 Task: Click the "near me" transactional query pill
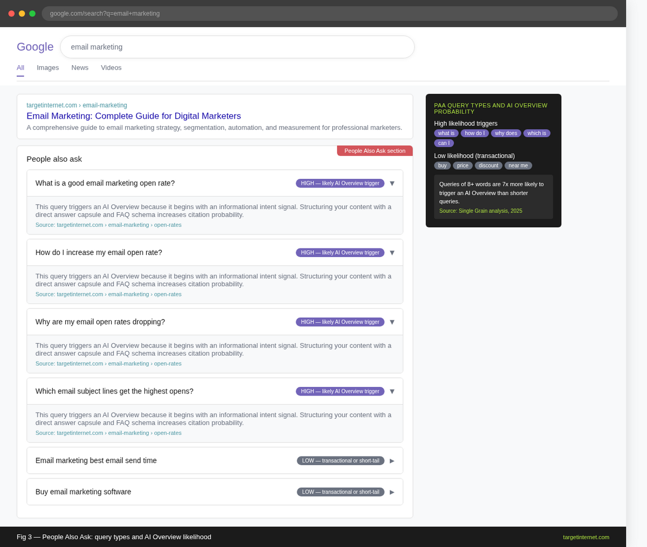coord(518,165)
